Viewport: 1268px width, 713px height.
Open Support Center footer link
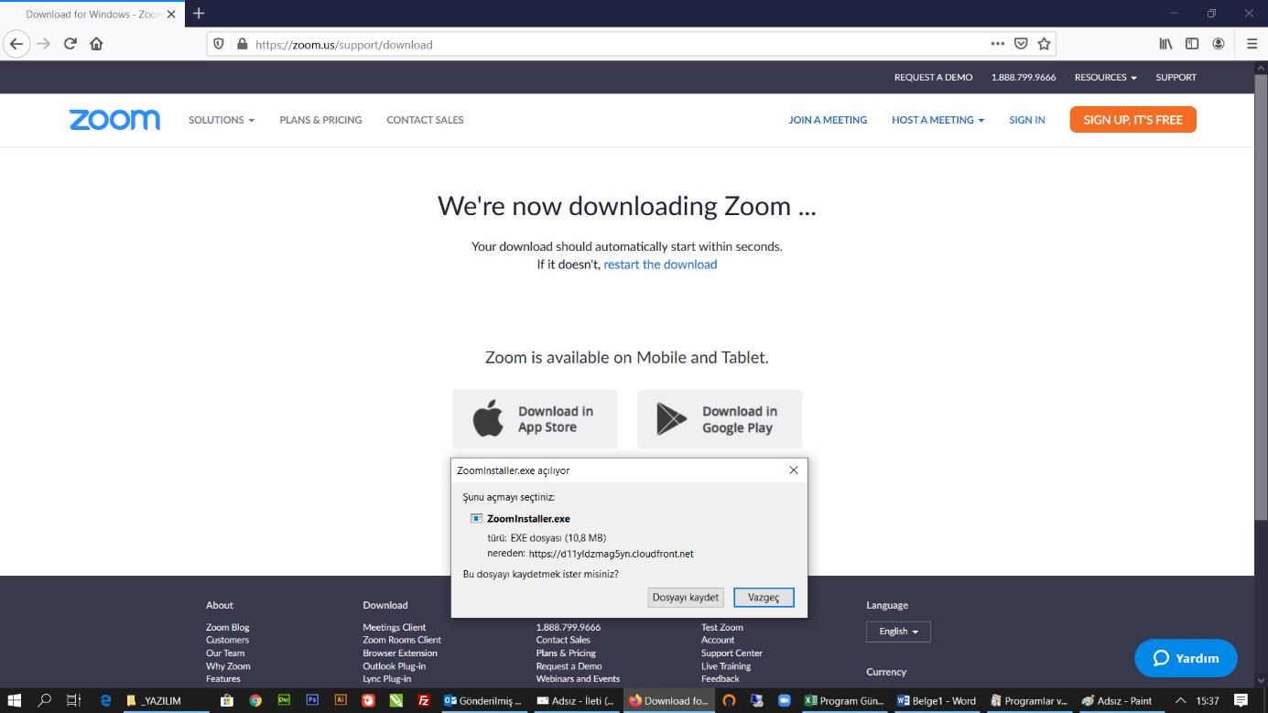732,653
